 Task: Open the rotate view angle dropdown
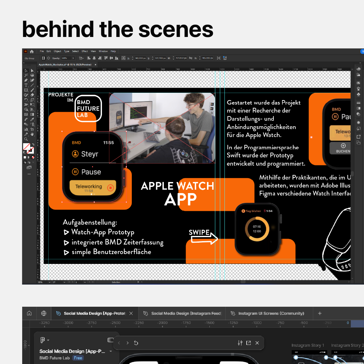pos(64,282)
